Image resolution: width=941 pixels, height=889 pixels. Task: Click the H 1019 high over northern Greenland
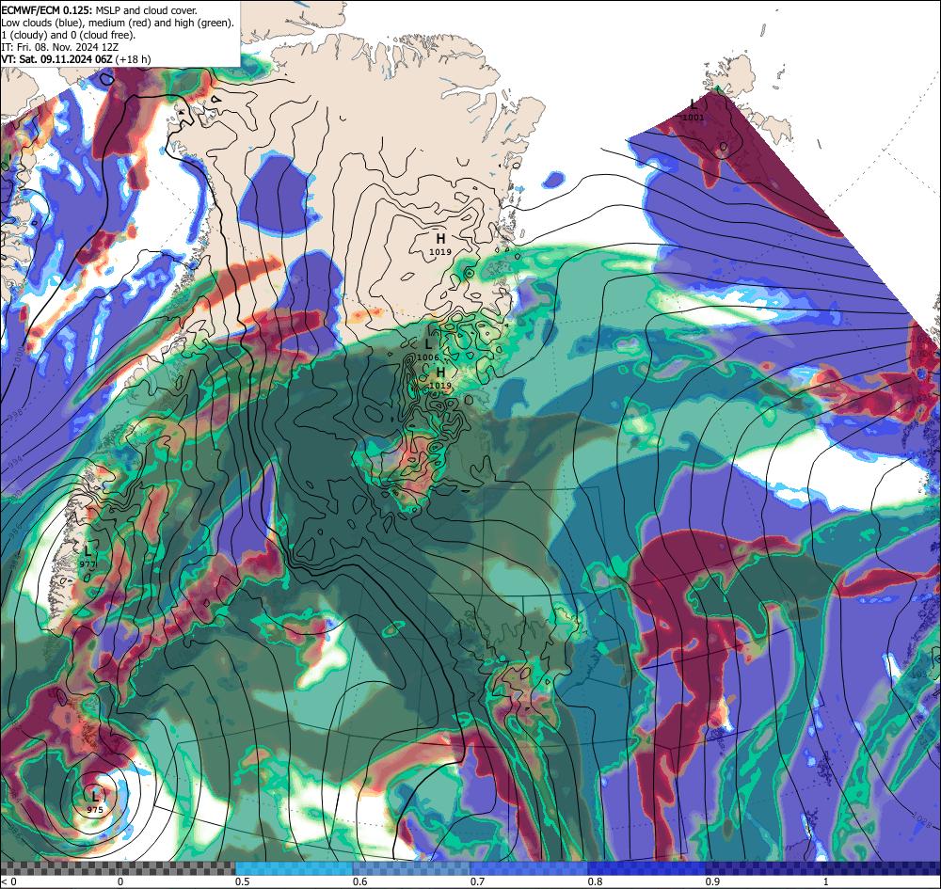(439, 245)
